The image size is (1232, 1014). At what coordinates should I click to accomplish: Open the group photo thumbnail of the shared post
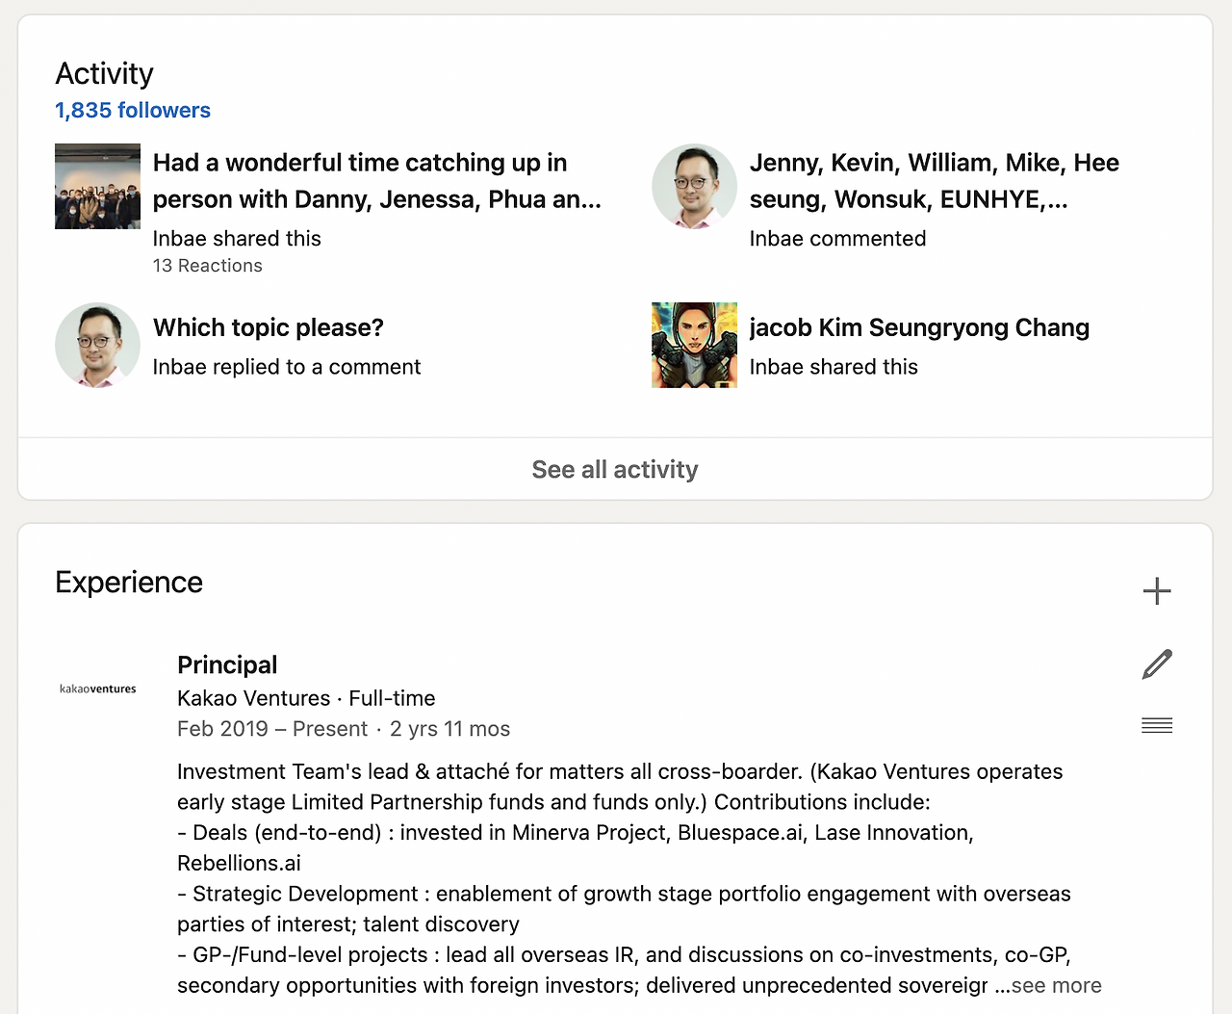pyautogui.click(x=97, y=187)
